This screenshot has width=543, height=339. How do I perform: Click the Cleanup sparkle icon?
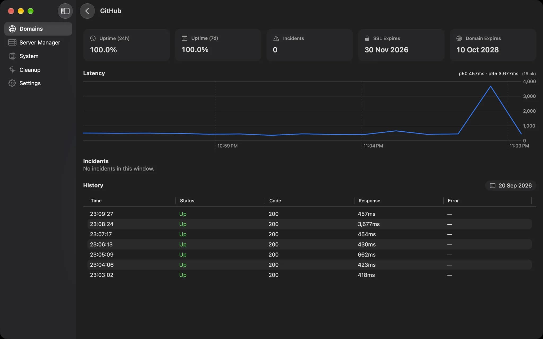pyautogui.click(x=12, y=70)
